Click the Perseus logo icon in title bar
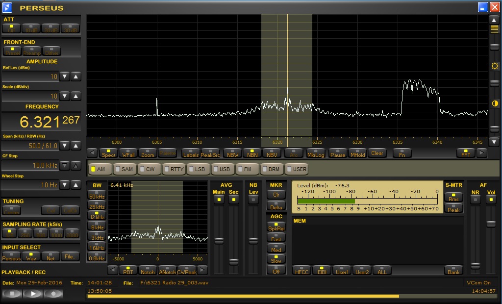 pos(7,7)
